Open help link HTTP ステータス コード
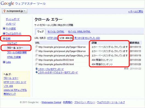 coord(15,82)
